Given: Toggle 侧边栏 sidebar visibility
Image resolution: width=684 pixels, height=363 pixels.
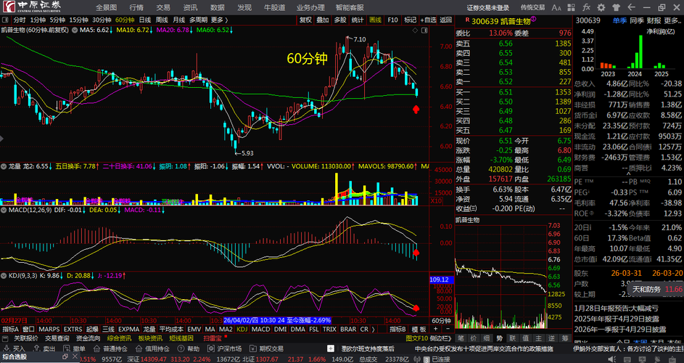Looking at the screenshot, I should [440, 338].
